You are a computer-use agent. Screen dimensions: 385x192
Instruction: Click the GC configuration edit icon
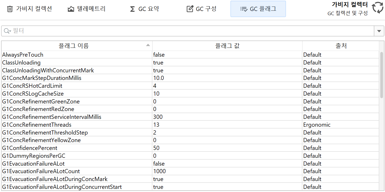click(x=190, y=9)
